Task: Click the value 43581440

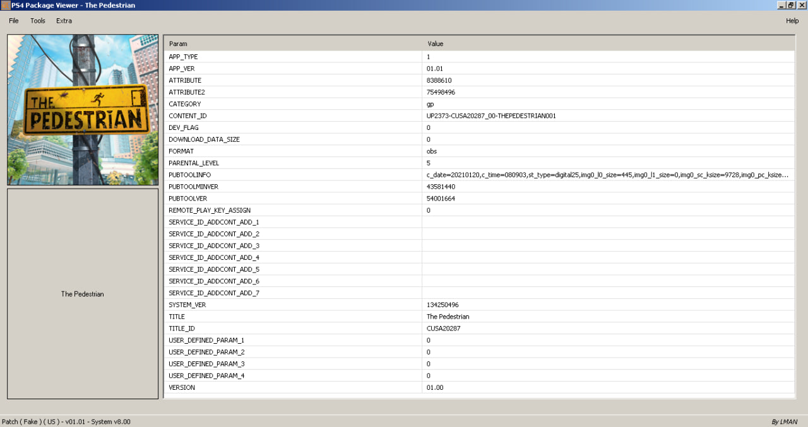Action: point(441,187)
